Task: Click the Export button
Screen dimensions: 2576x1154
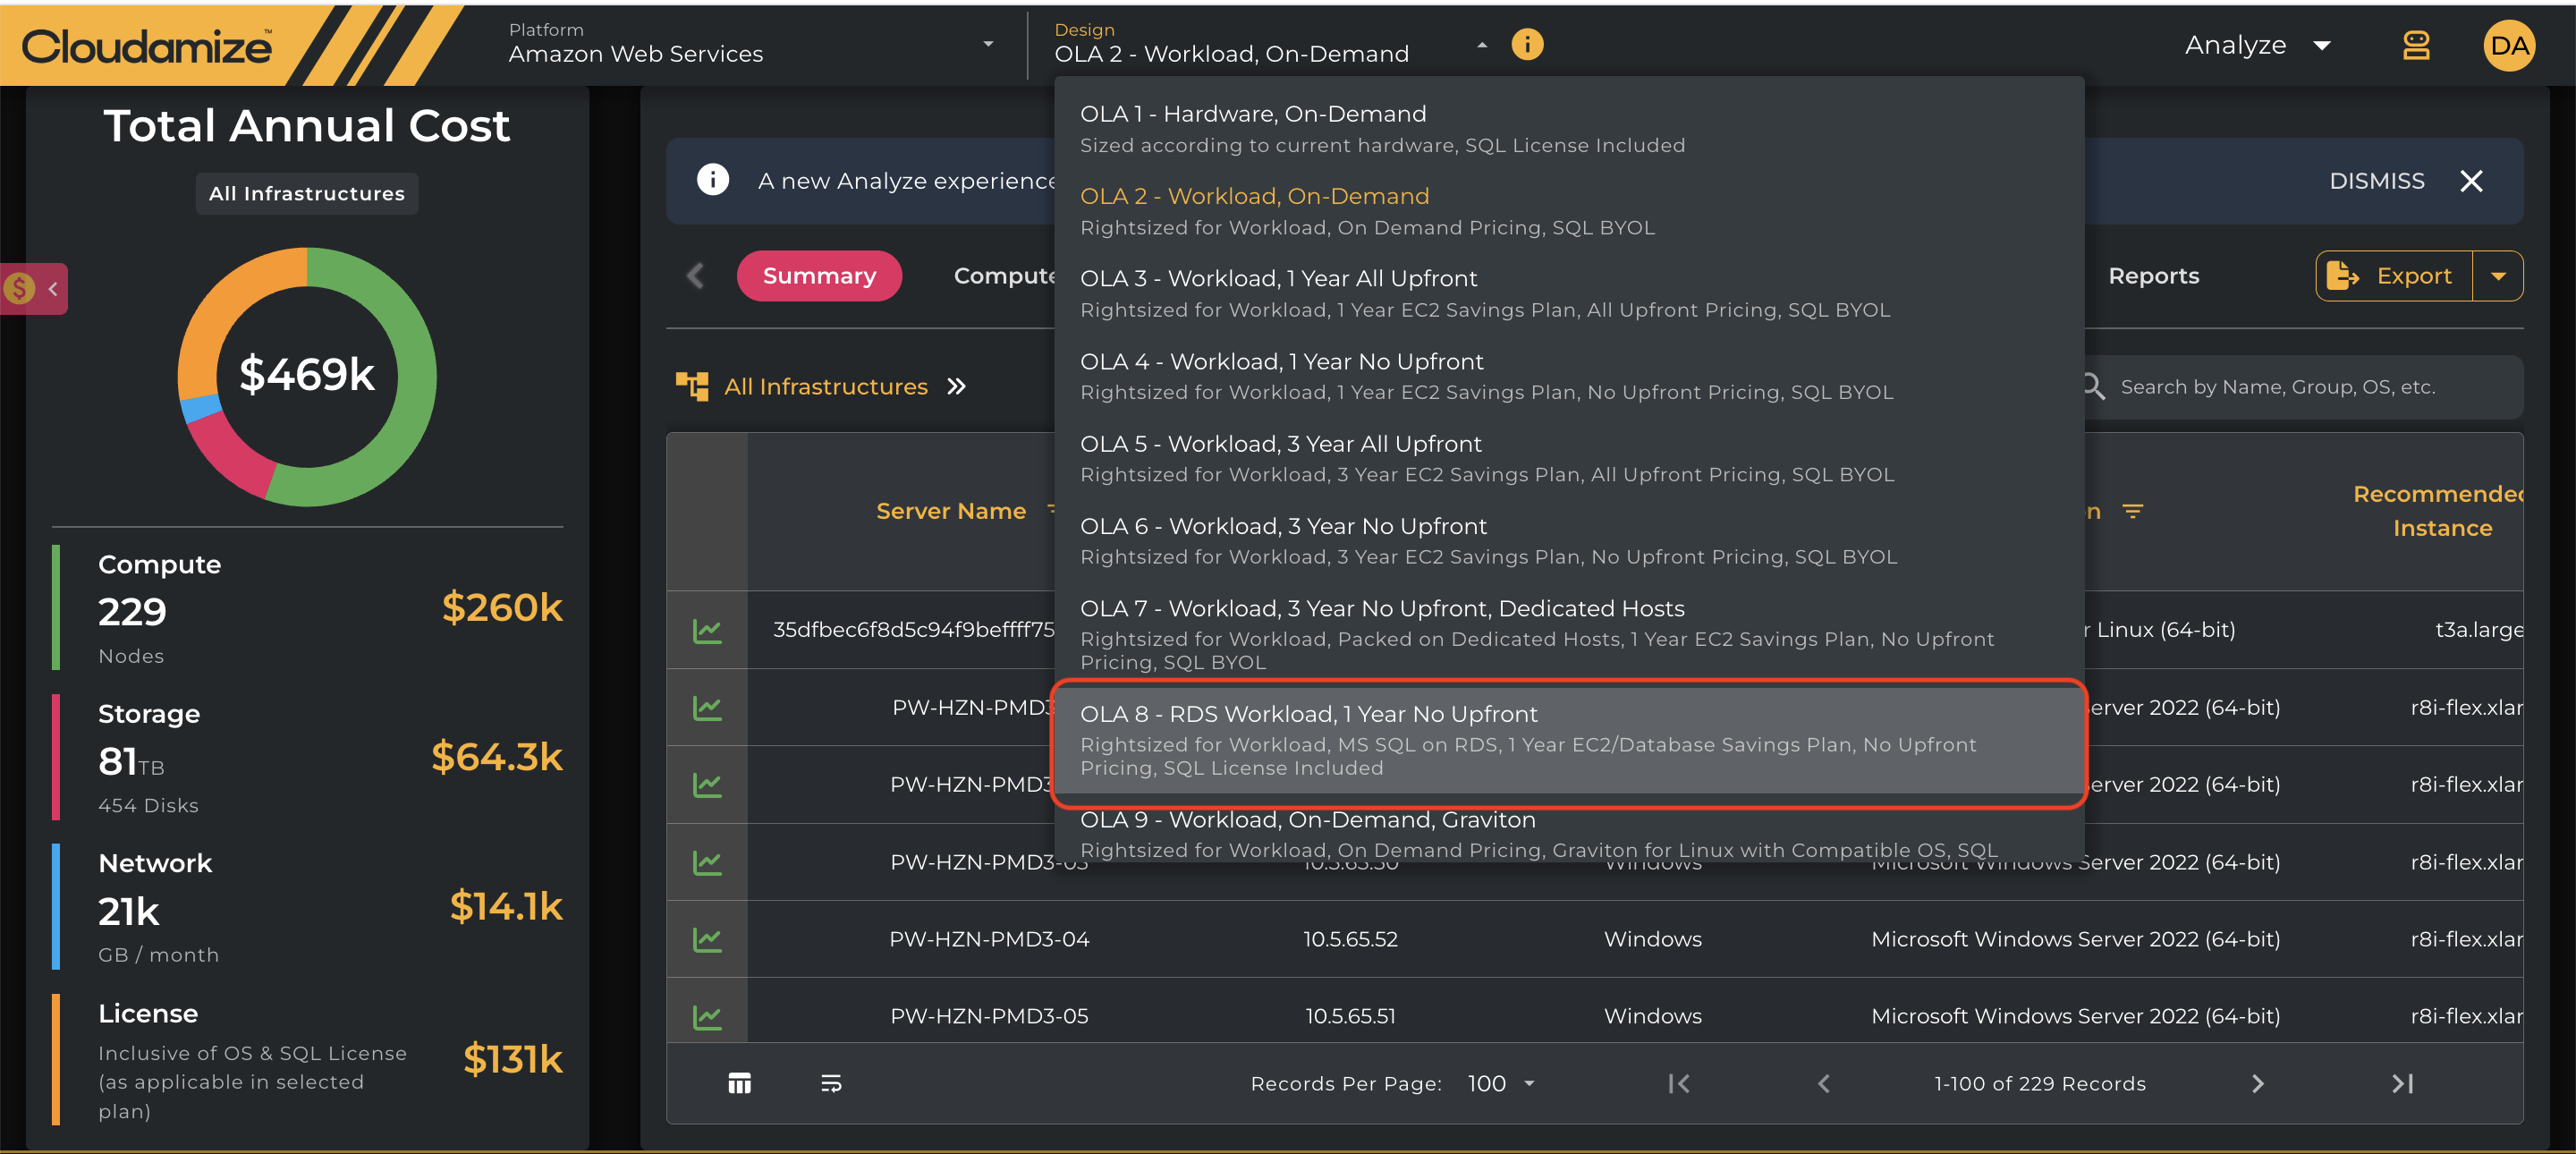Action: click(x=2394, y=276)
